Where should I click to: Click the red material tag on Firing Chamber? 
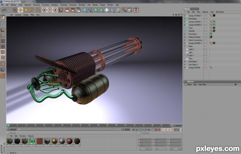(x=211, y=37)
